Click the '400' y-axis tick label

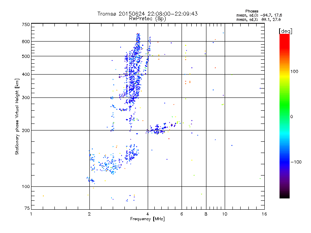tap(26, 75)
